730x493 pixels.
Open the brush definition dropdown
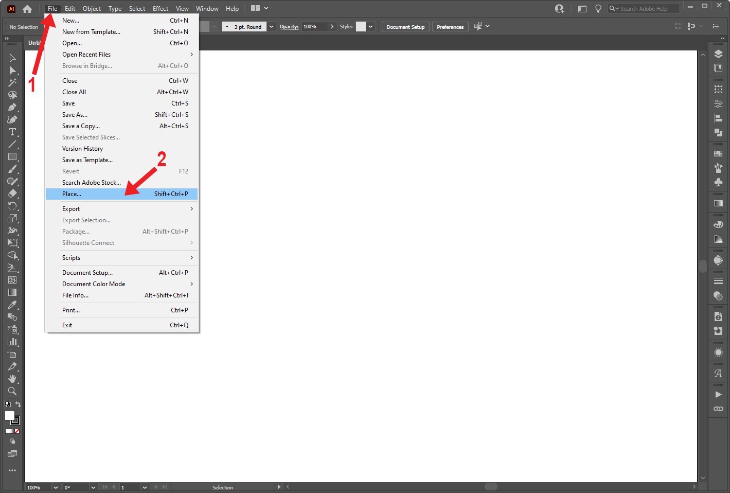271,27
